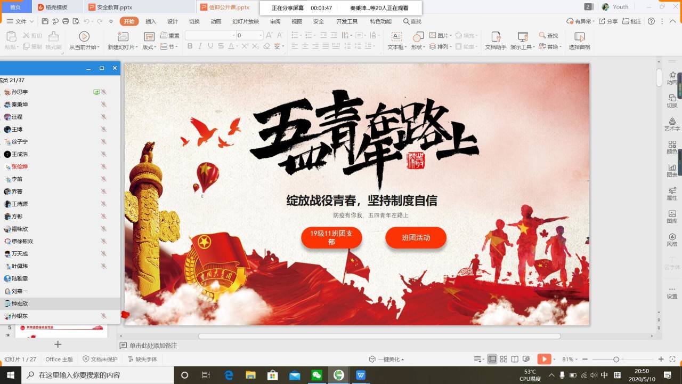Click the save icon in quick access toolbar
The height and width of the screenshot is (384, 682).
(x=45, y=21)
